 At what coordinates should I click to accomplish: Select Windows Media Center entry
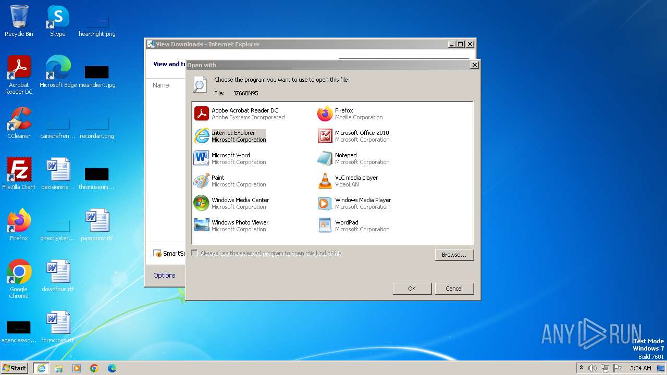pos(231,203)
